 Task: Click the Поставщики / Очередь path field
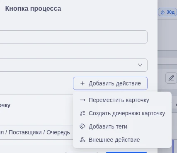pos(36,132)
